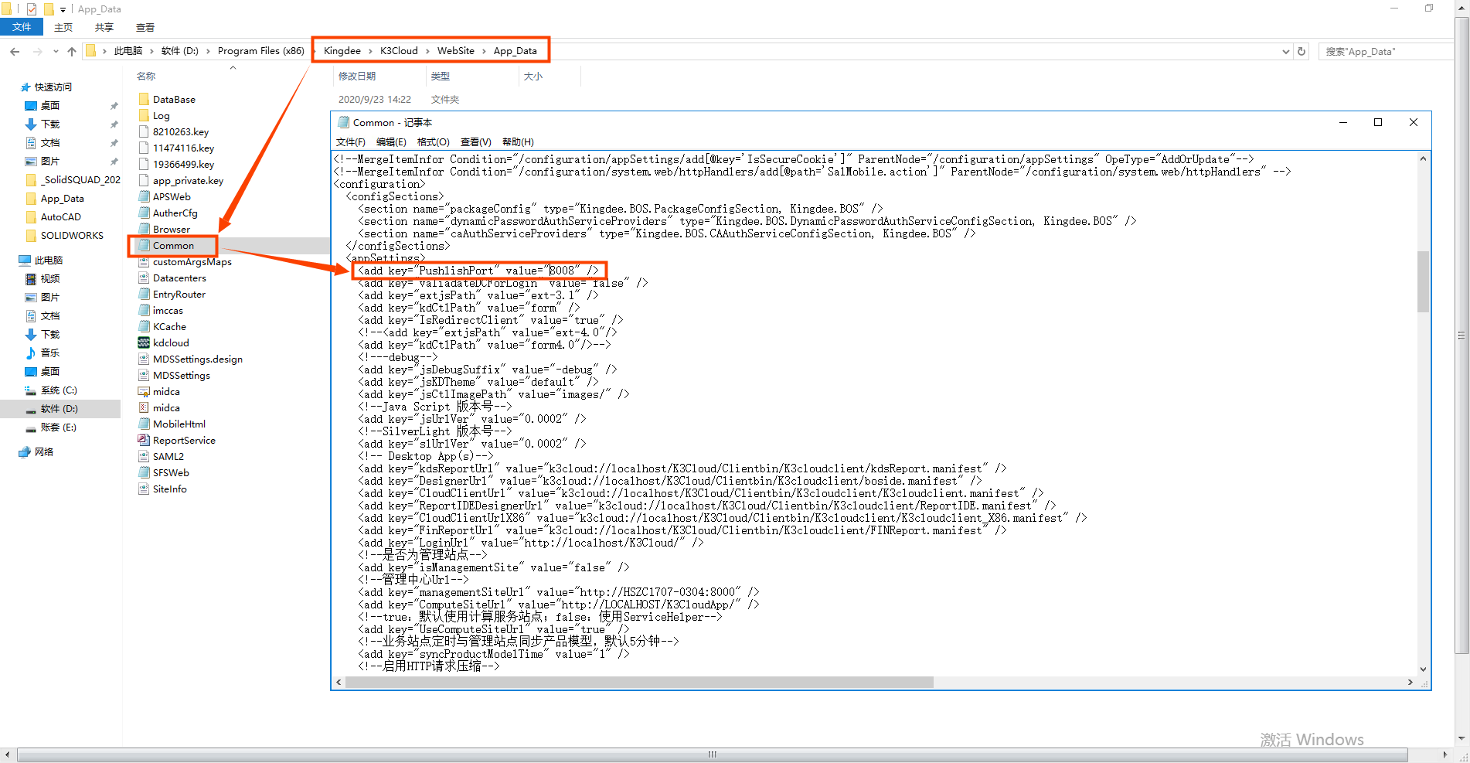
Task: Select WebSite in the address breadcrumb
Action: click(x=456, y=51)
